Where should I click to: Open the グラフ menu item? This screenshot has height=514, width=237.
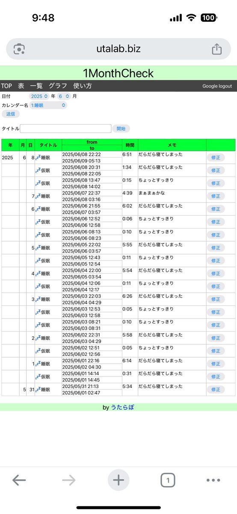pyautogui.click(x=58, y=86)
